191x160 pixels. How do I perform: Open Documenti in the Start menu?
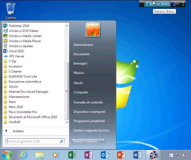click(x=81, y=54)
